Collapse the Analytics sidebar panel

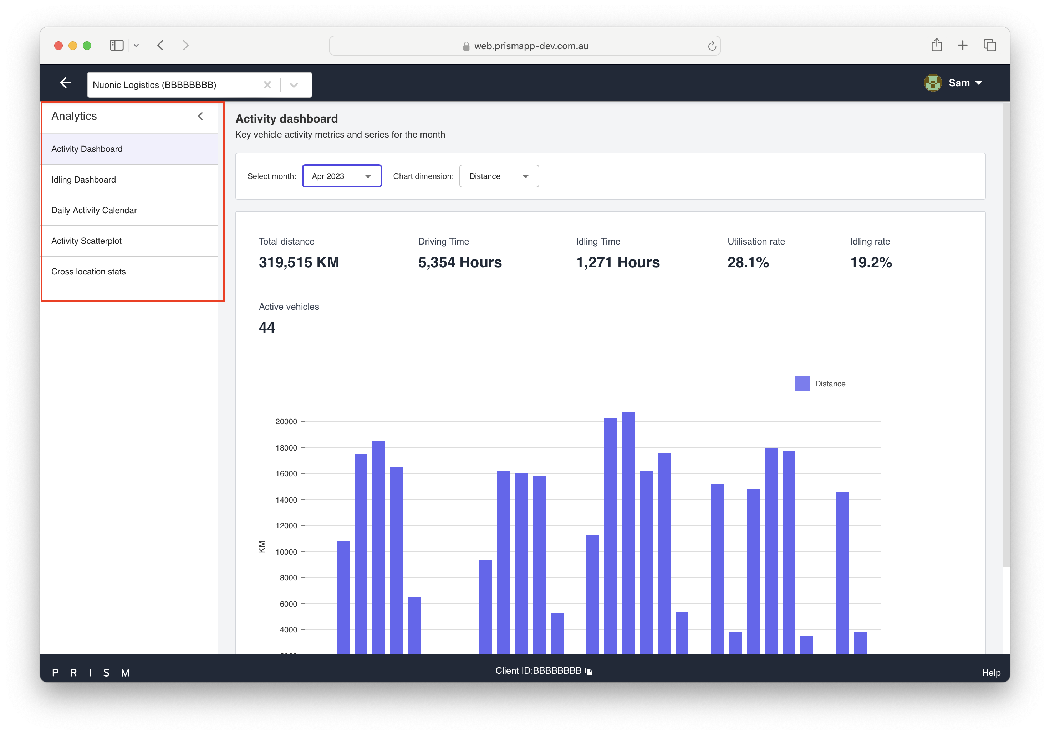click(200, 116)
